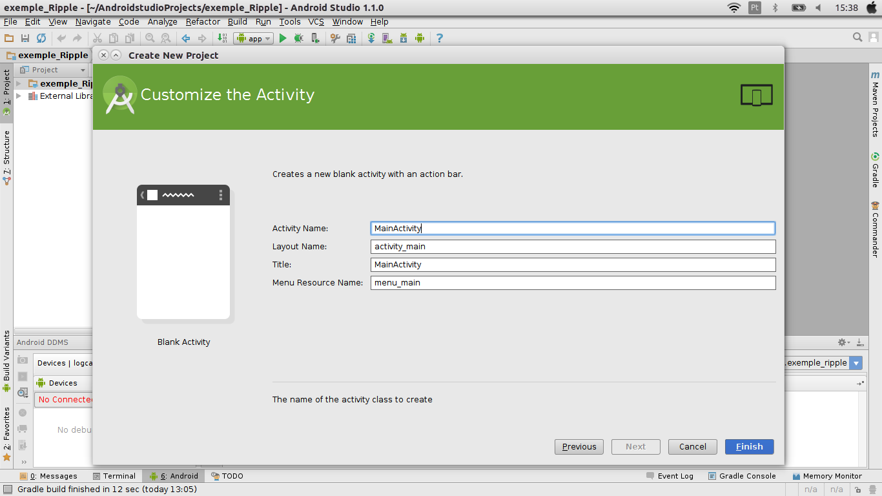
Task: Open the app run configuration dropdown
Action: pyautogui.click(x=254, y=38)
